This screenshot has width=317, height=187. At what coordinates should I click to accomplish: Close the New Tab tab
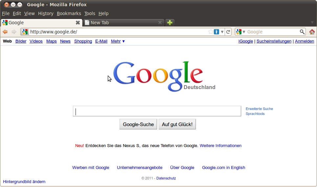point(160,23)
